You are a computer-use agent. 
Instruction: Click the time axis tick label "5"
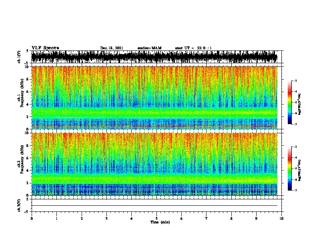156,219
